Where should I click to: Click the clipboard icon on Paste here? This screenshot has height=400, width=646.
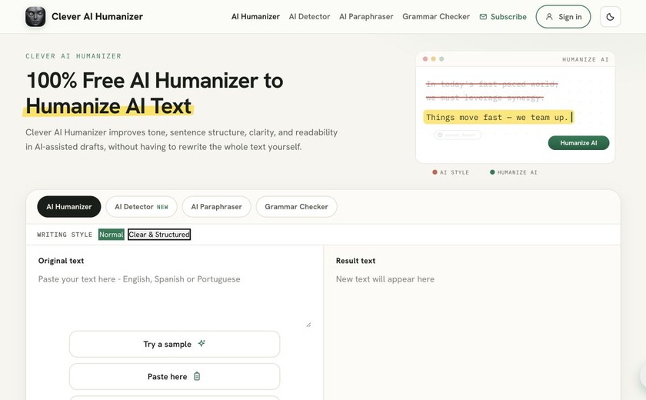coord(197,376)
